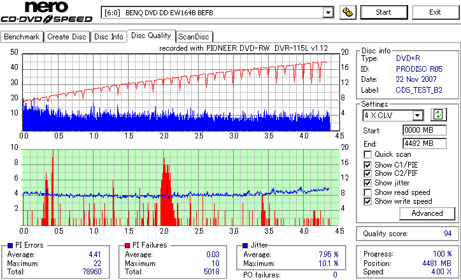This screenshot has width=461, height=280.
Task: Click the Start button
Action: click(x=384, y=12)
